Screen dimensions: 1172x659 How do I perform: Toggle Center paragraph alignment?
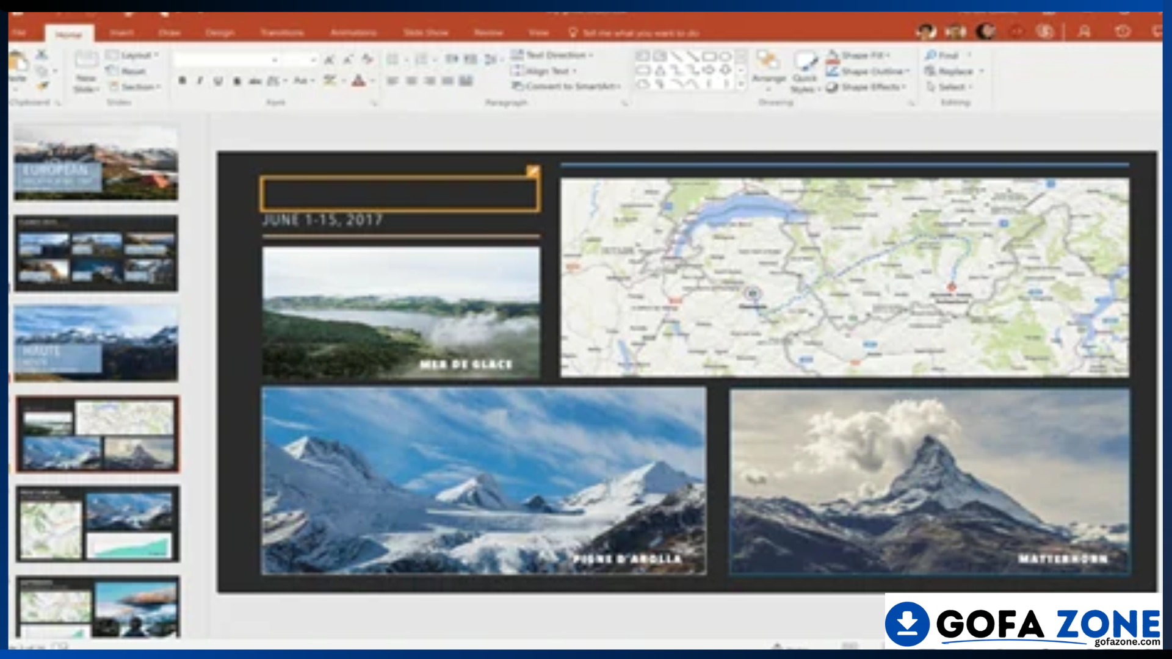(411, 81)
